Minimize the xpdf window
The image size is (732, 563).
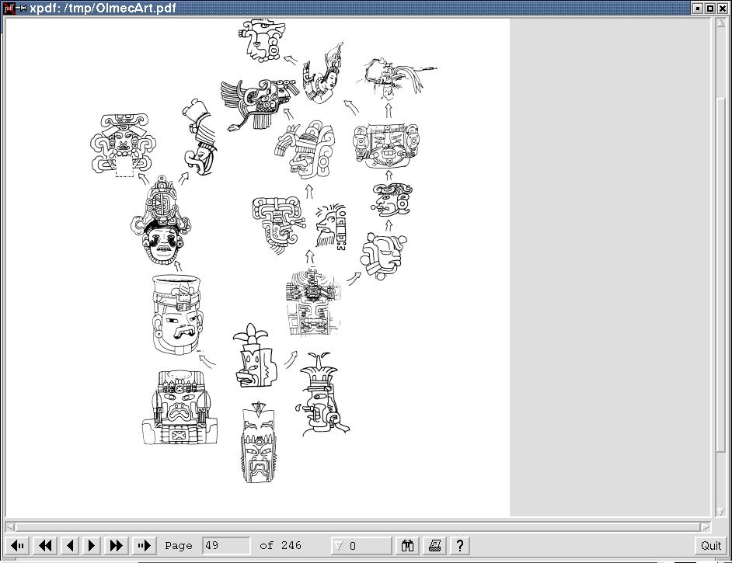pyautogui.click(x=698, y=8)
